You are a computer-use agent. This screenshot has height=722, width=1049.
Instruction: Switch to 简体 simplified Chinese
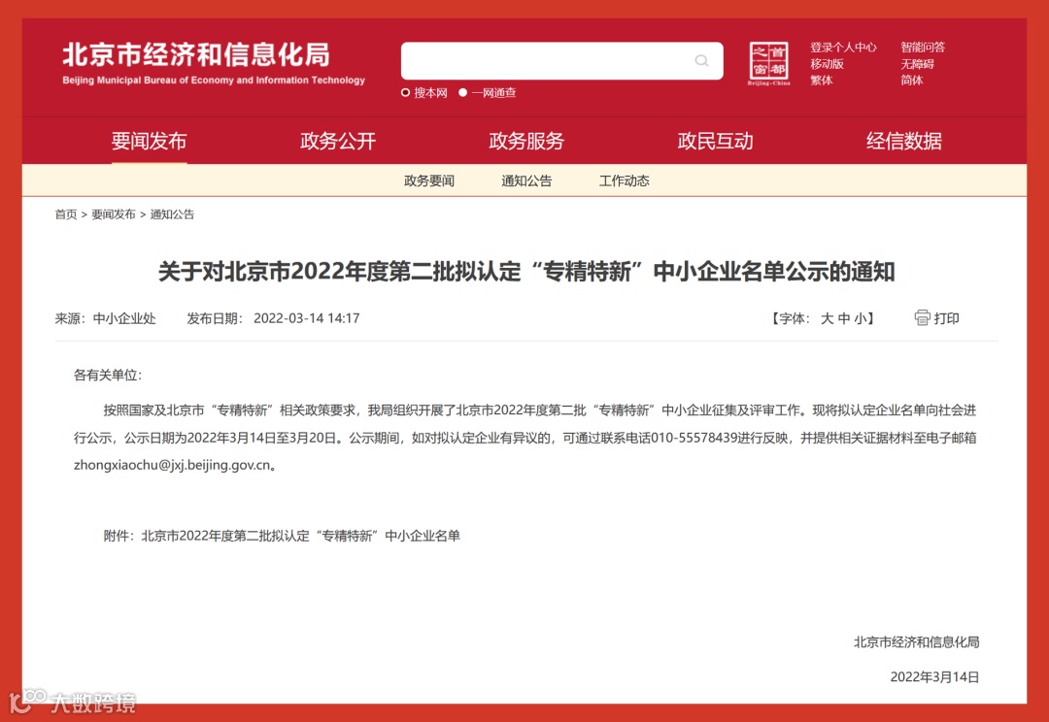click(911, 80)
